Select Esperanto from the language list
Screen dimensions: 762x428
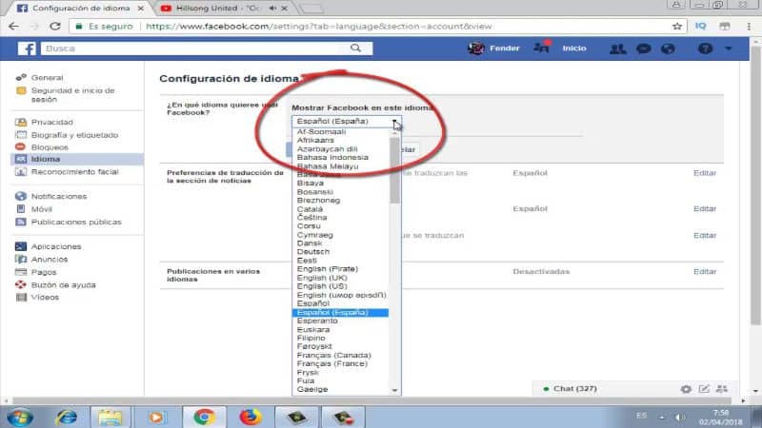pyautogui.click(x=317, y=321)
